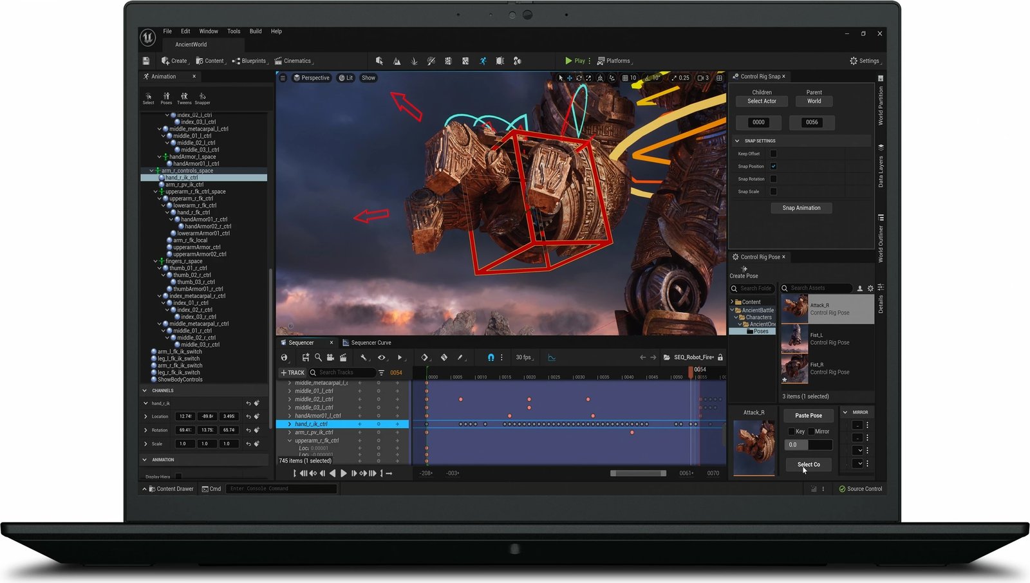
Task: Select the Tweens tool icon
Action: pyautogui.click(x=184, y=97)
